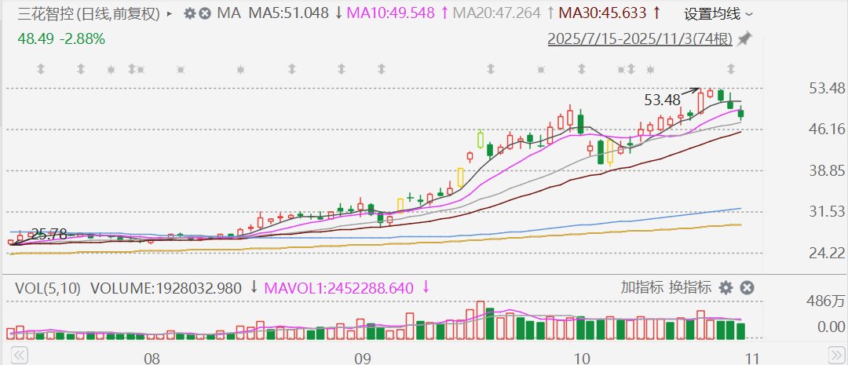
Task: Remove the MA indicator with X icon
Action: (x=205, y=14)
